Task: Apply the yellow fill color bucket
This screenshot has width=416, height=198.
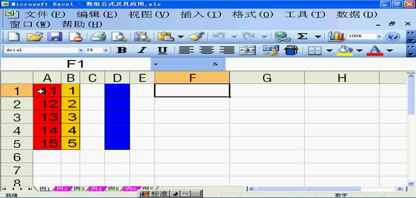Action: pos(345,50)
